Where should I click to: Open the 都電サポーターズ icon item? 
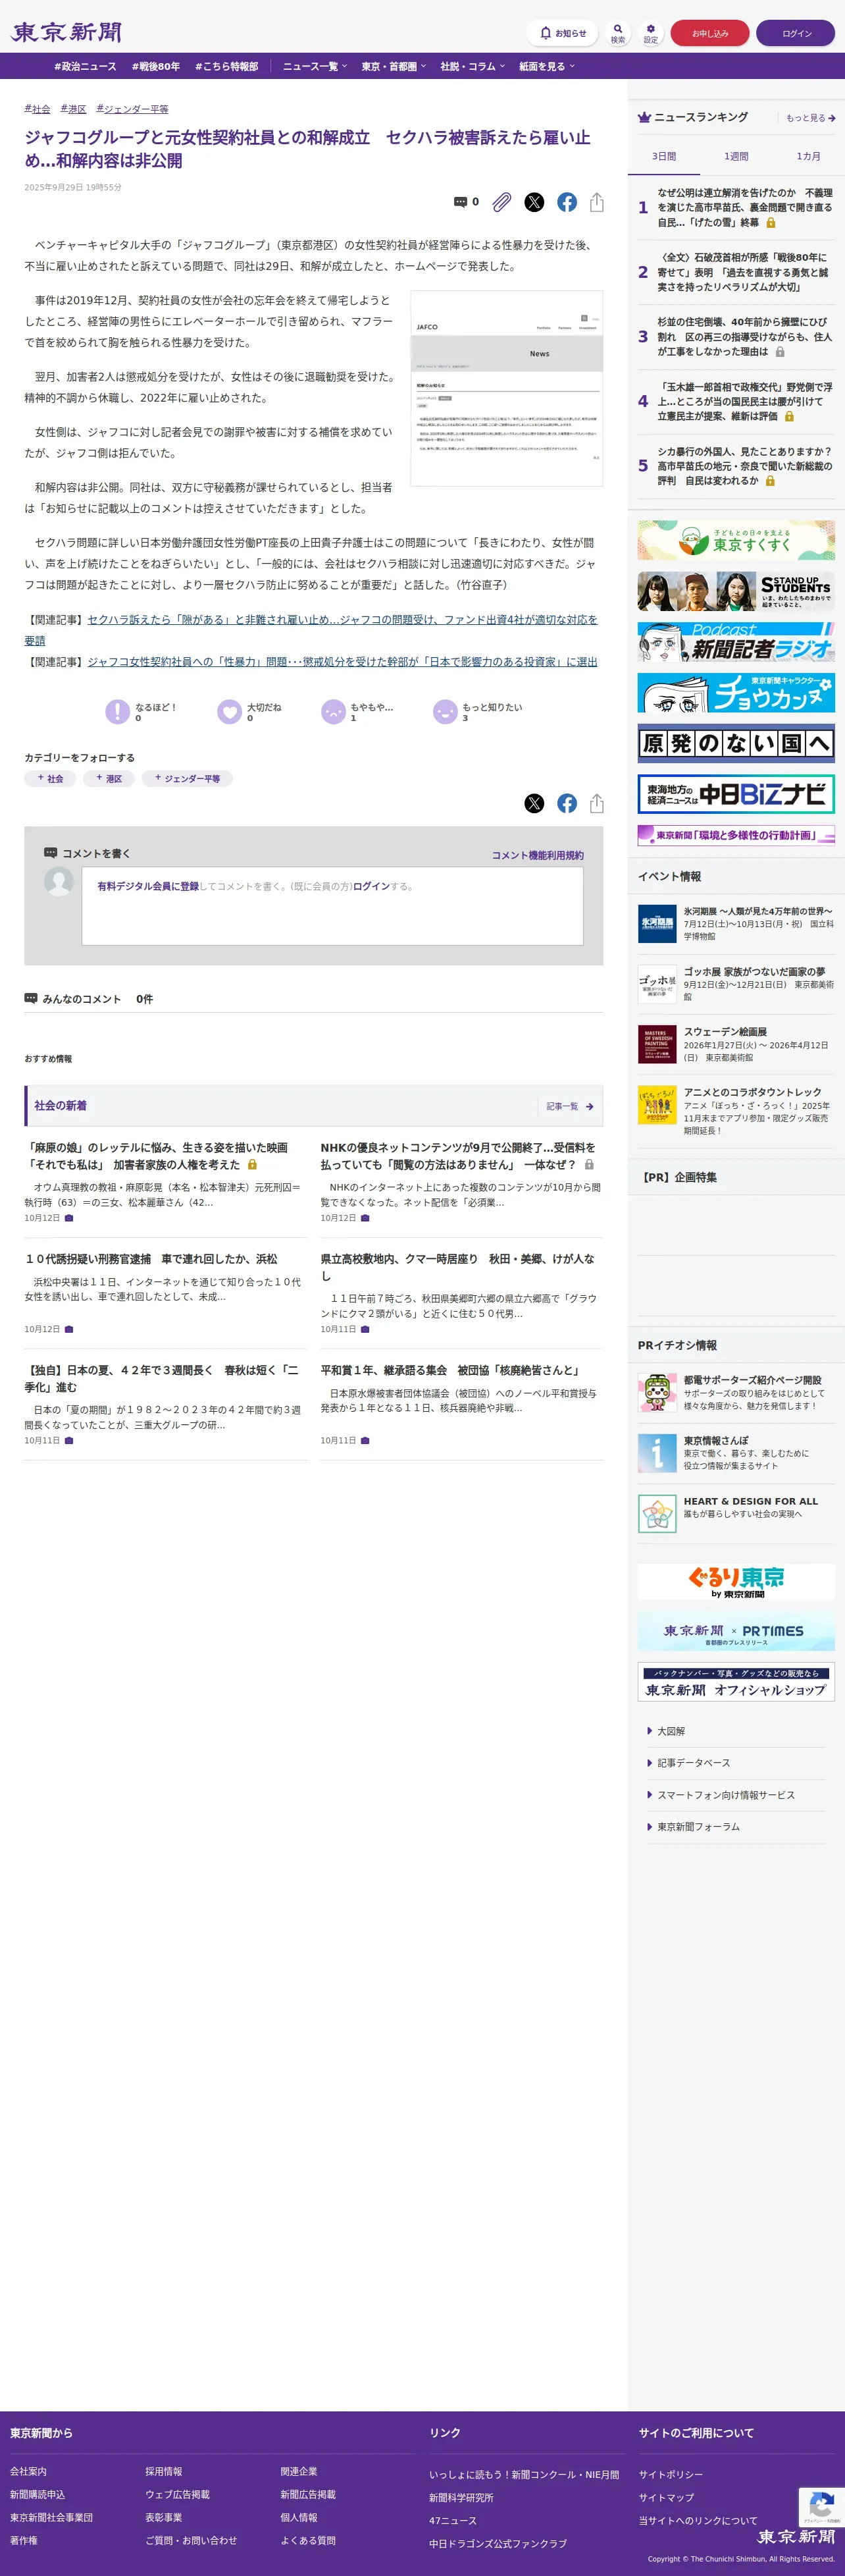[657, 1392]
